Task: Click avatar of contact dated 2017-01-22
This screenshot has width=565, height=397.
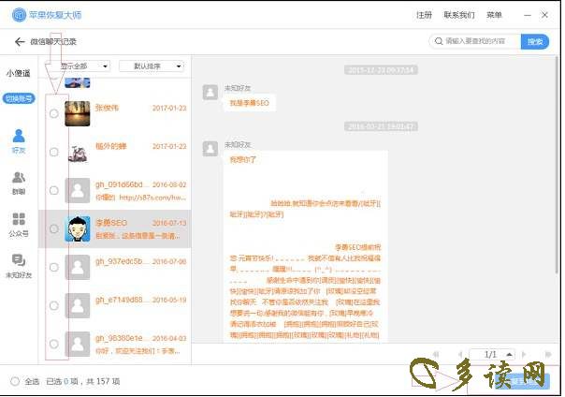Action: click(78, 153)
